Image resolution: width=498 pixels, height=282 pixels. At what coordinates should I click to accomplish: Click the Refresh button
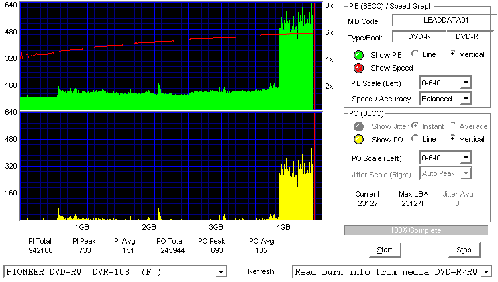coord(261,271)
